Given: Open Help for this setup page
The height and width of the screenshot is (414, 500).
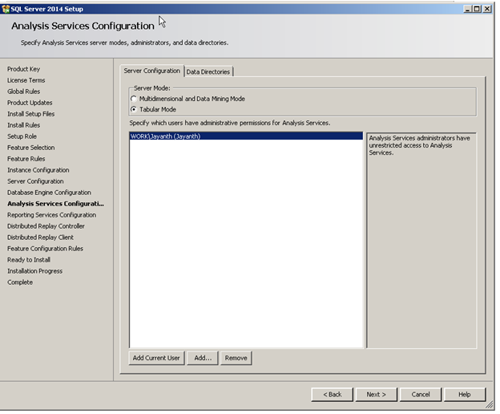Looking at the screenshot, I should point(465,395).
